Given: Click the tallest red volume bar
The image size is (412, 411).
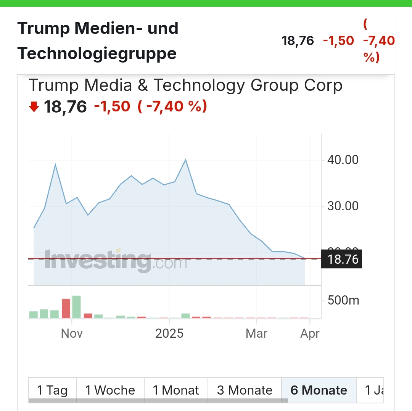Looking at the screenshot, I should pos(66,308).
